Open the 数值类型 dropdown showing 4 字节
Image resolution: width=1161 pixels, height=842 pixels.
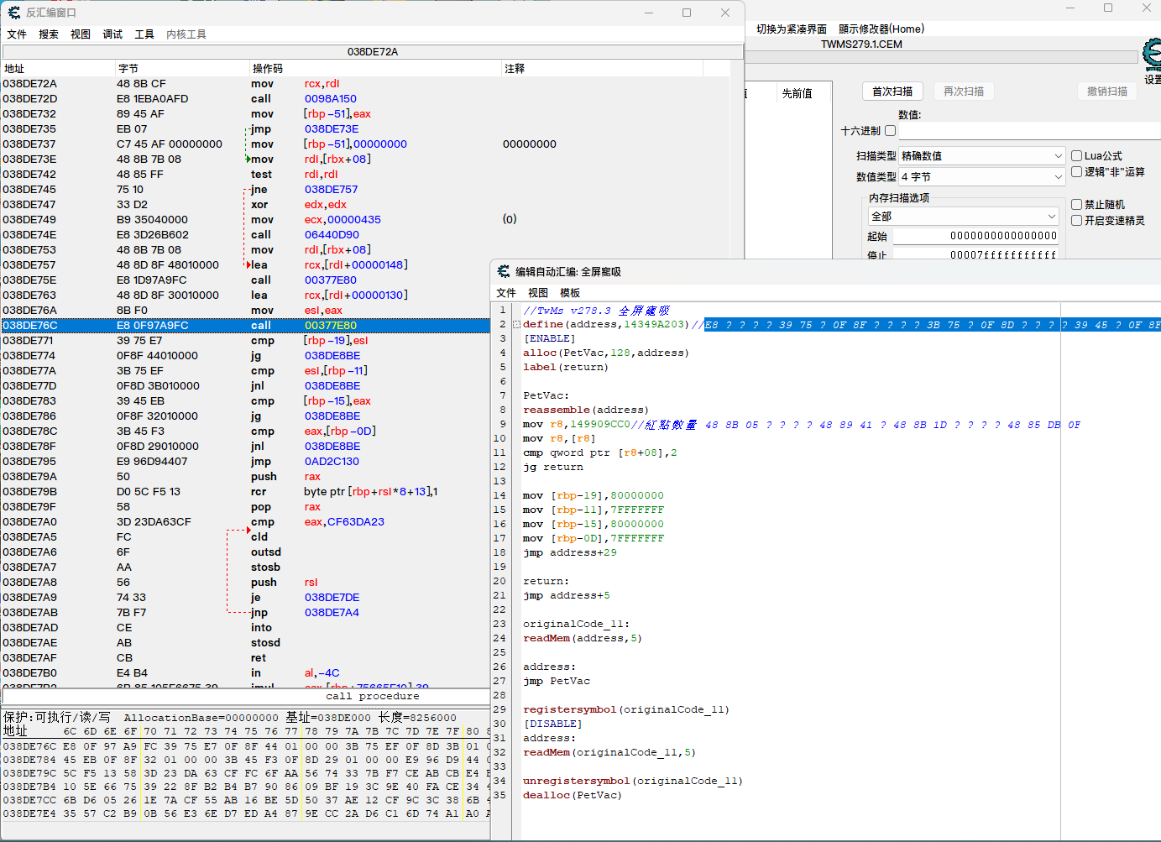pos(982,177)
